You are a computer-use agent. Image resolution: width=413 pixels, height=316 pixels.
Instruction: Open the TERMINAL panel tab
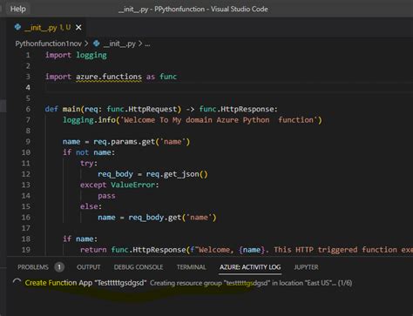pos(192,267)
